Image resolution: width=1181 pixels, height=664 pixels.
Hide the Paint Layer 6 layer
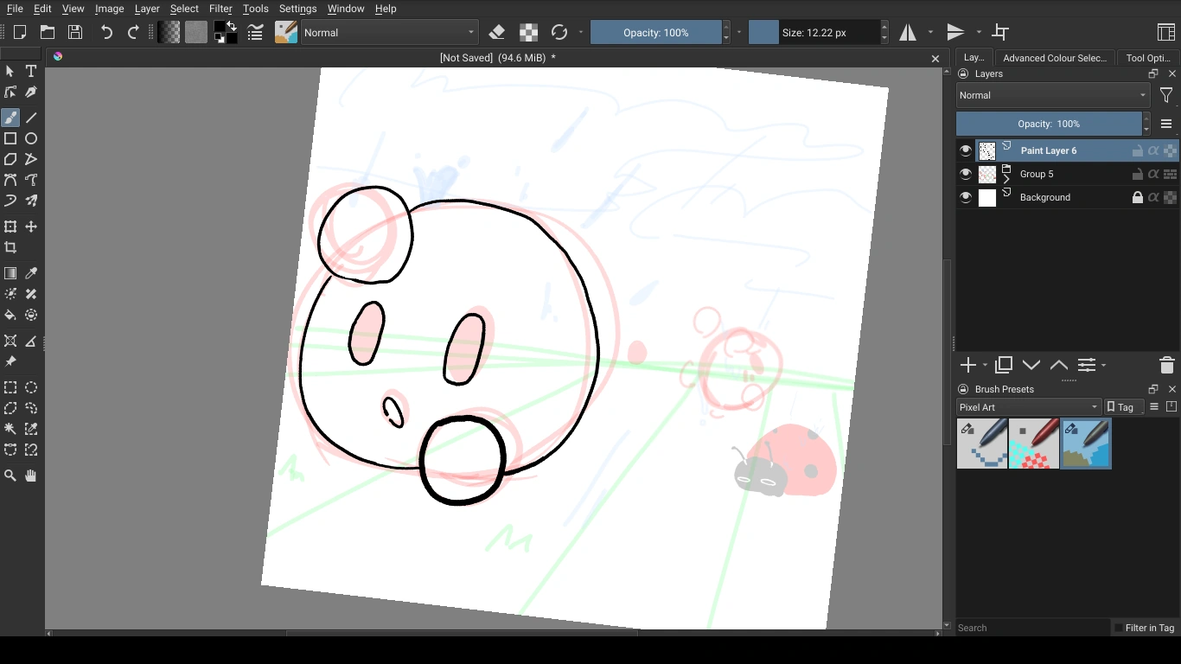coord(966,150)
